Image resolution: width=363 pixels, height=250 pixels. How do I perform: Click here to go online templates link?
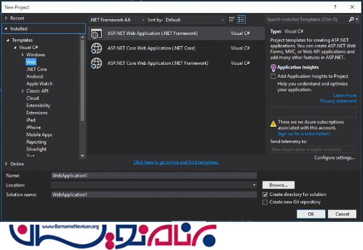tap(176, 162)
